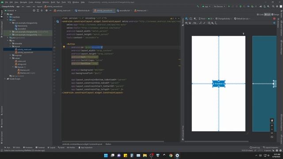Click the pan hand tool in design preview

pos(272,121)
